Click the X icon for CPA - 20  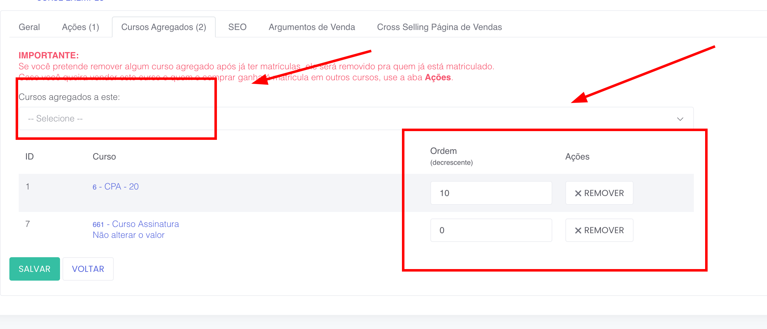point(578,194)
